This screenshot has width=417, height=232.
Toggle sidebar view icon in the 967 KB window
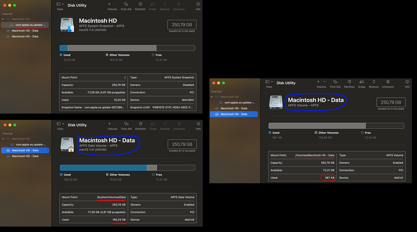point(267,82)
